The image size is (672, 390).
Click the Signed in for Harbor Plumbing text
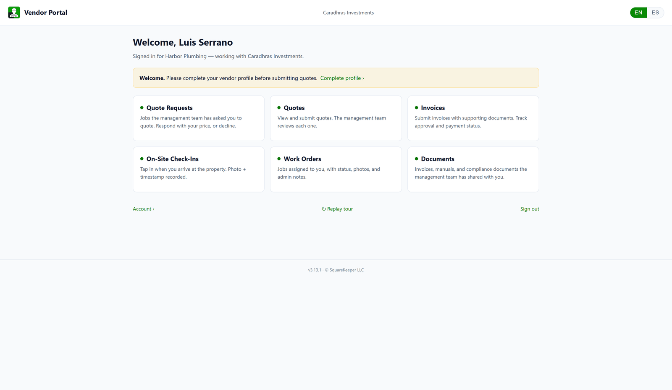click(218, 56)
